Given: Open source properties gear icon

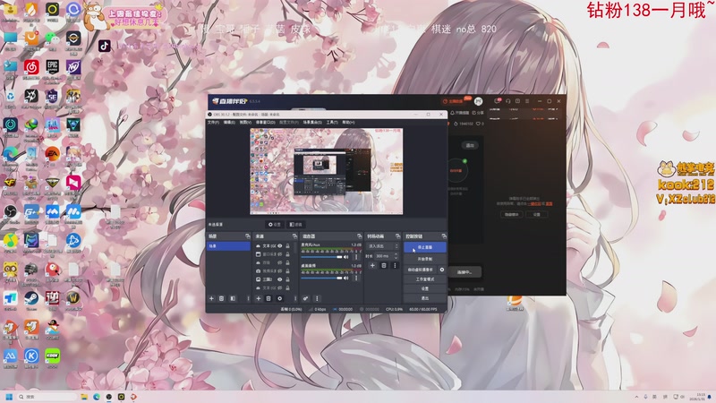Looking at the screenshot, I should click(x=279, y=298).
